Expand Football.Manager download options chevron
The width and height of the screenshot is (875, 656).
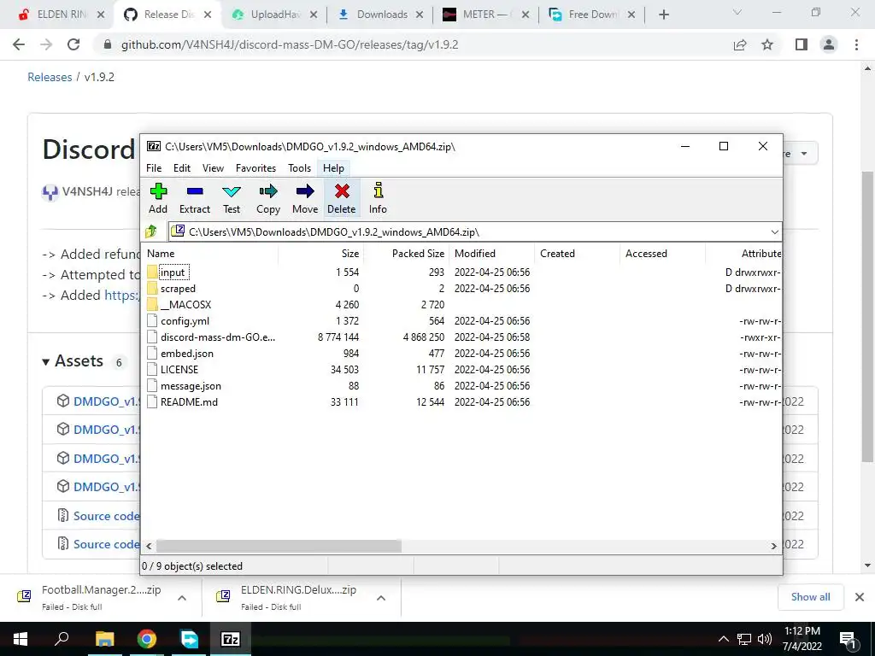182,598
